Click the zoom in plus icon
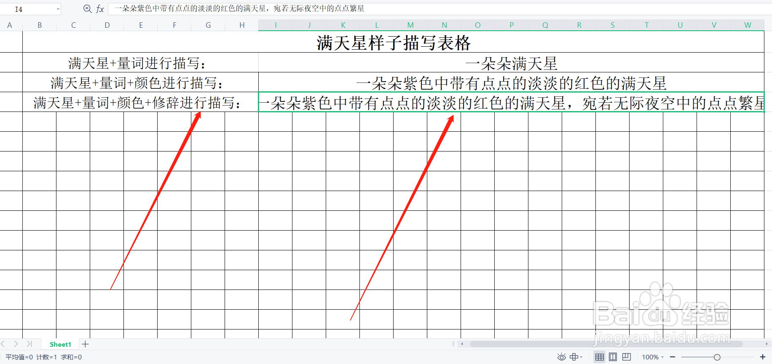Image resolution: width=772 pixels, height=364 pixels. 762,357
